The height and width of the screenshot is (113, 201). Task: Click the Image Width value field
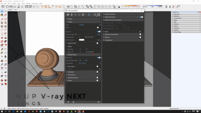pyautogui.click(x=80, y=60)
